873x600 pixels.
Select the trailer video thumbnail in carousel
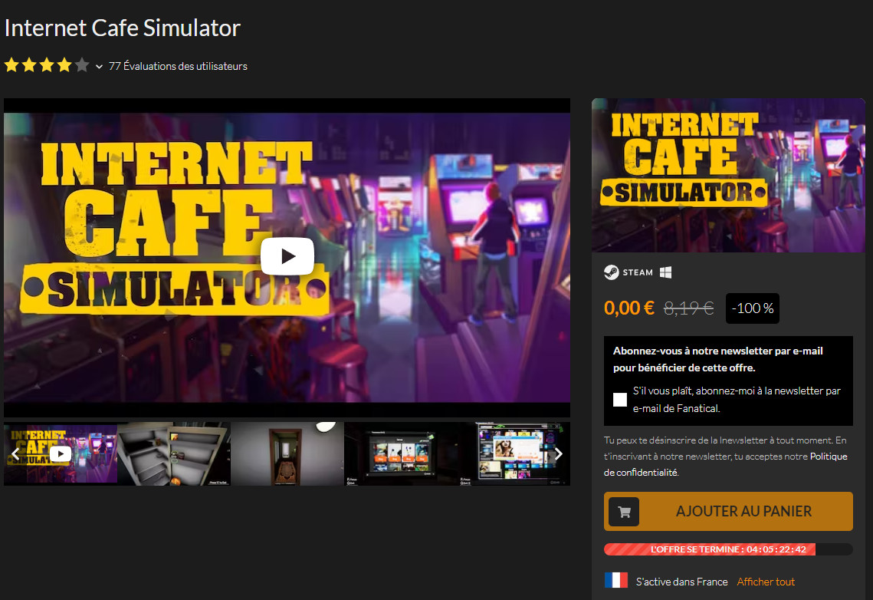pyautogui.click(x=60, y=453)
